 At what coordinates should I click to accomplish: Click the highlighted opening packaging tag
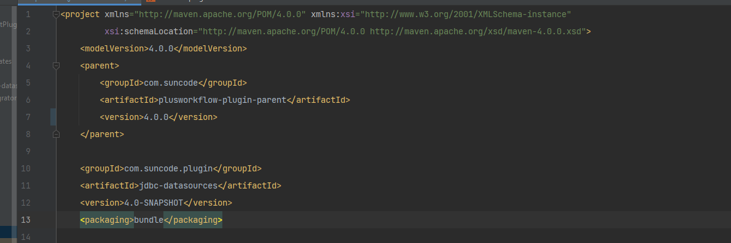pyautogui.click(x=107, y=220)
